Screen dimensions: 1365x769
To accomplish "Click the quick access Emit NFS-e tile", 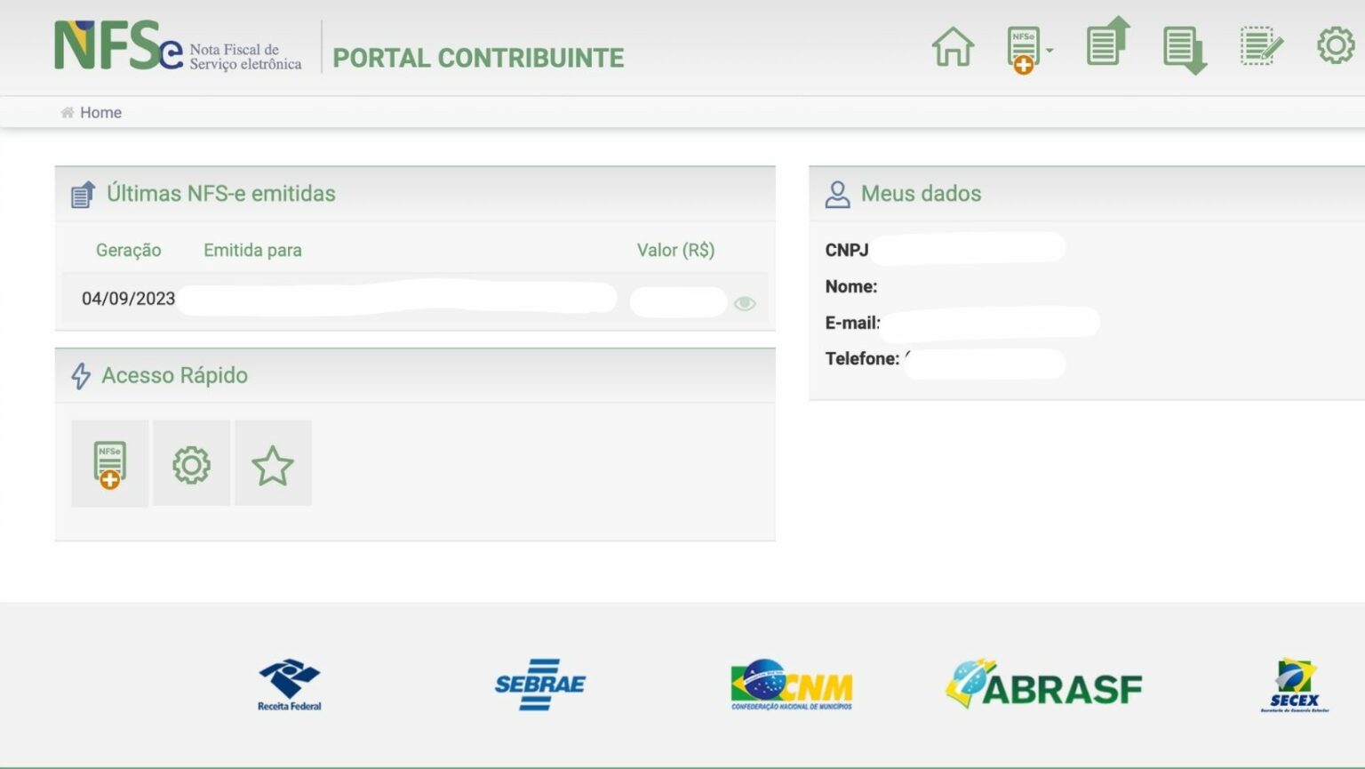I will pyautogui.click(x=109, y=464).
